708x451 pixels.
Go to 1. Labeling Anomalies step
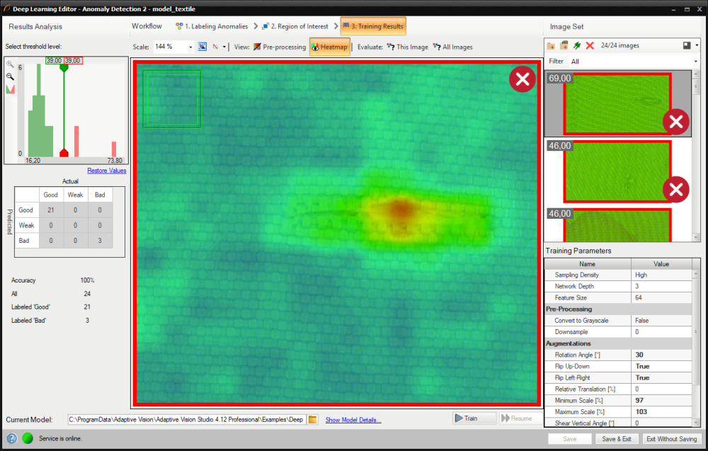[211, 26]
